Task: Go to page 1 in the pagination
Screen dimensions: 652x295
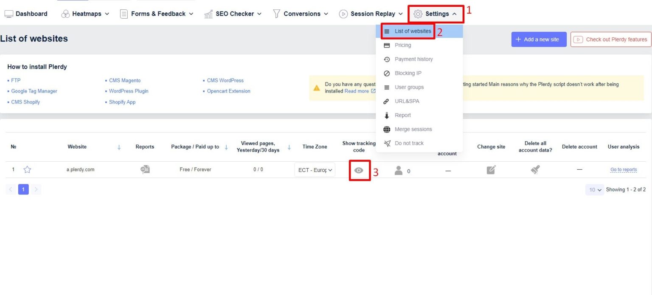Action: tap(23, 189)
